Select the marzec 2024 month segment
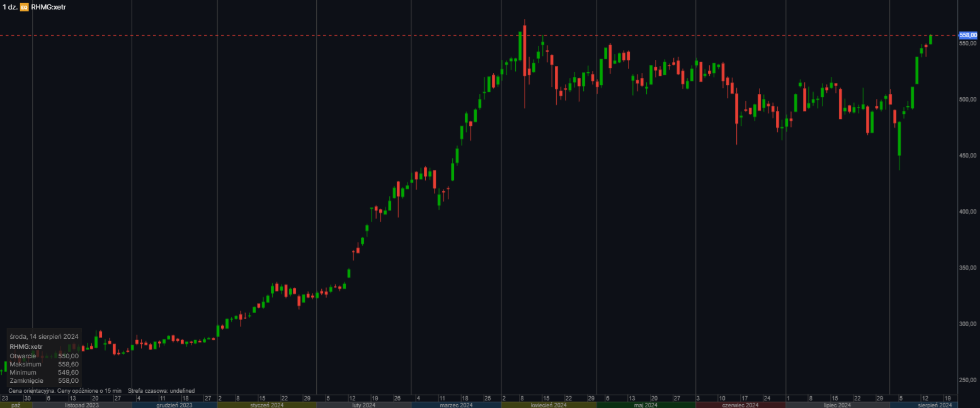 (456, 405)
